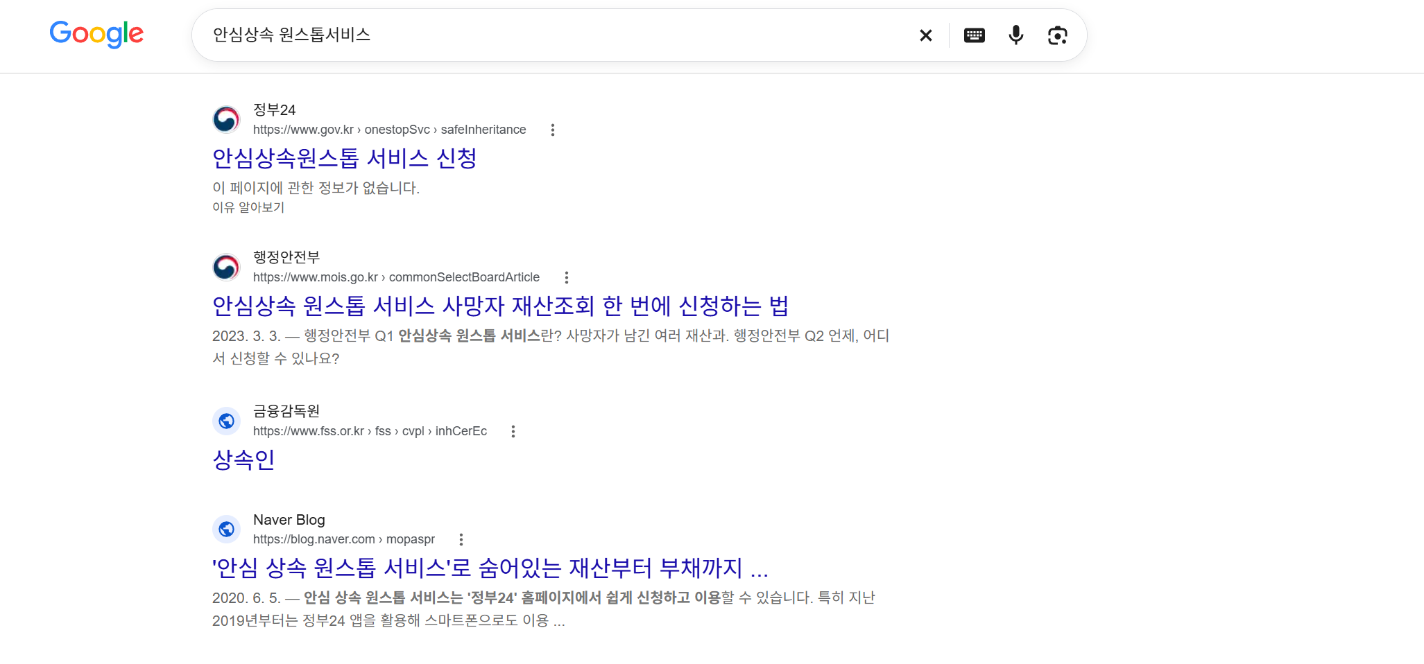Open more options for the 행정안전부 result
1424x664 pixels.
[x=567, y=277]
